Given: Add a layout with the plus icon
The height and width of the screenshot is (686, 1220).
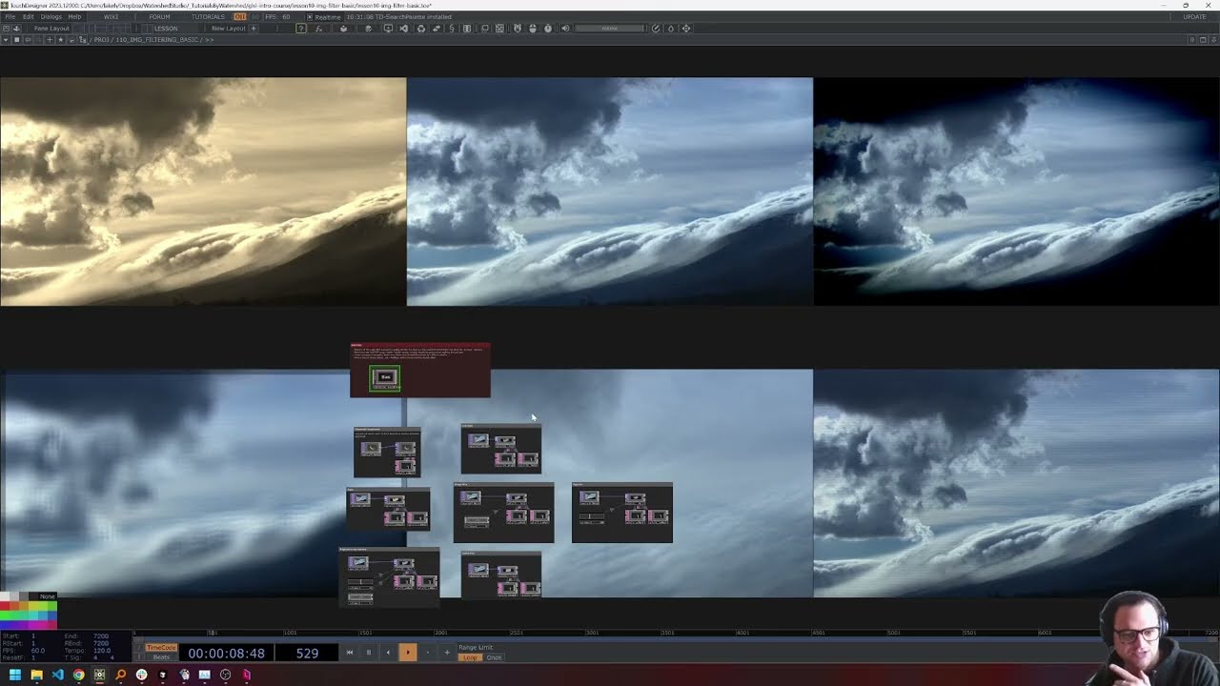Looking at the screenshot, I should pyautogui.click(x=254, y=28).
